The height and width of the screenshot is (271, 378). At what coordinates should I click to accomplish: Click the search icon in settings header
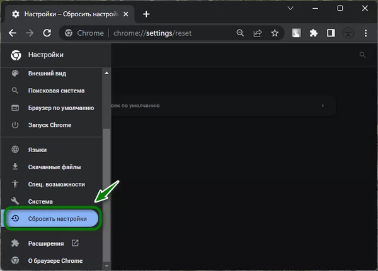362,55
